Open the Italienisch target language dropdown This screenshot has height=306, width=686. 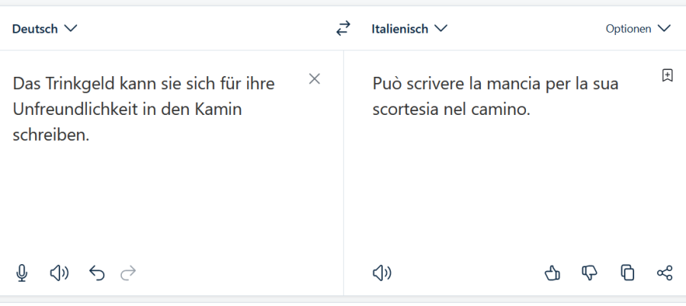click(409, 29)
